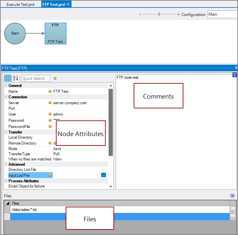Image resolution: width=238 pixels, height=235 pixels.
Task: Adjust the canvas zoom slider handle
Action: (x=159, y=14)
